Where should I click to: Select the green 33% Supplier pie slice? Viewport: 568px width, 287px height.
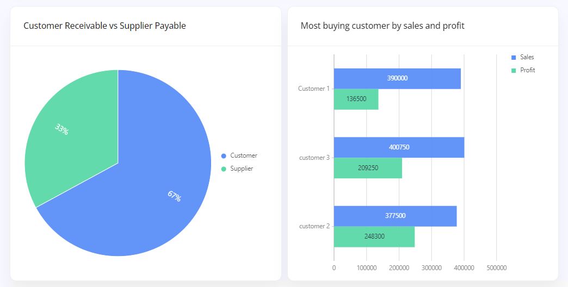(71, 136)
